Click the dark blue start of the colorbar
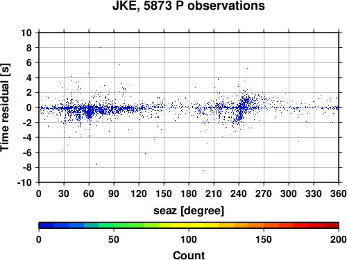This screenshot has height=260, width=347. coord(46,225)
